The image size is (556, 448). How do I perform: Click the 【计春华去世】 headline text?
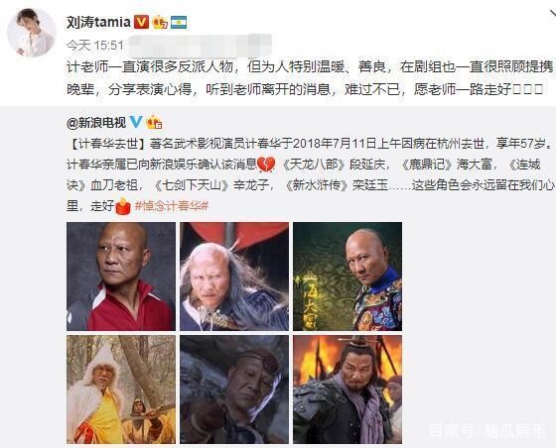coord(107,144)
